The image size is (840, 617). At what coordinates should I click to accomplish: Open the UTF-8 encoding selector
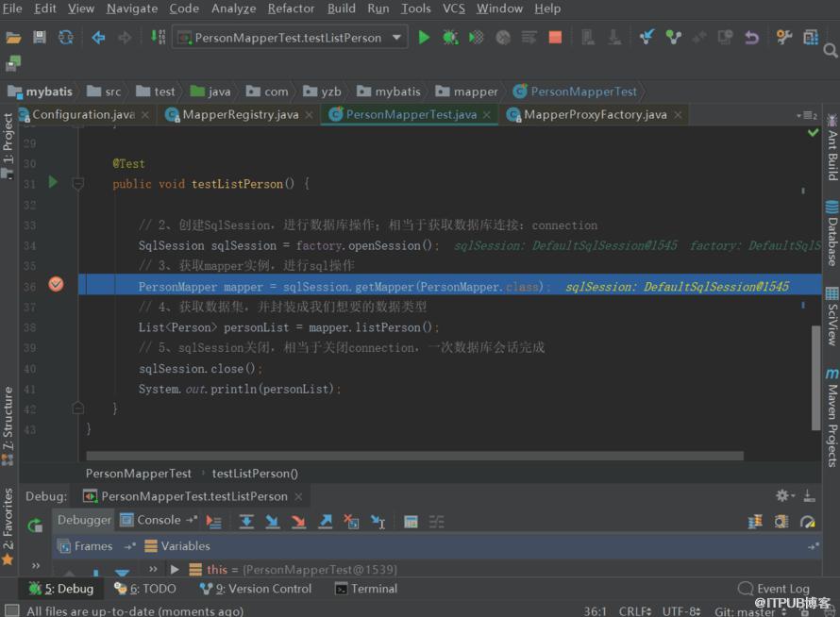pyautogui.click(x=680, y=611)
